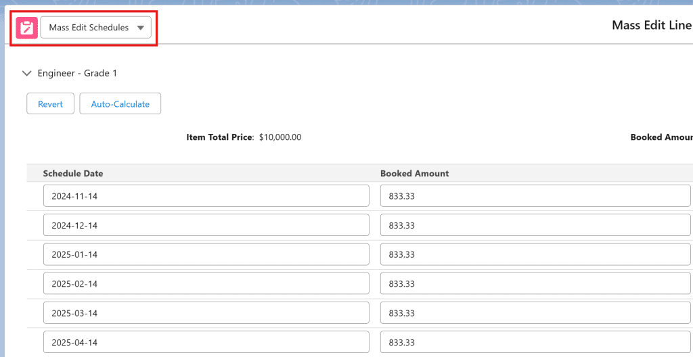This screenshot has width=693, height=357.
Task: Select the 2024-11-14 schedule date field
Action: [x=206, y=196]
